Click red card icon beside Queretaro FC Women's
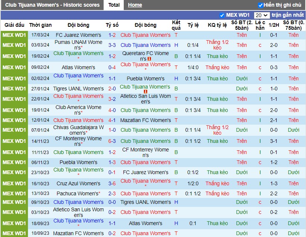The width and height of the screenshot is (306, 237). point(149,59)
